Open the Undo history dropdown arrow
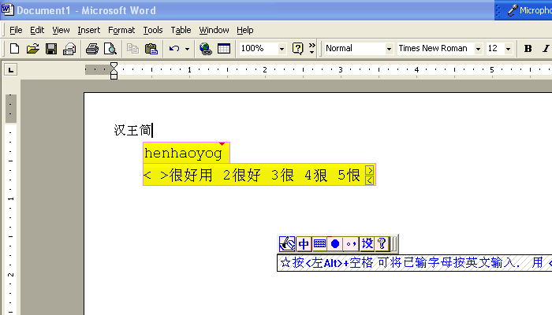This screenshot has width=552, height=315. click(188, 49)
